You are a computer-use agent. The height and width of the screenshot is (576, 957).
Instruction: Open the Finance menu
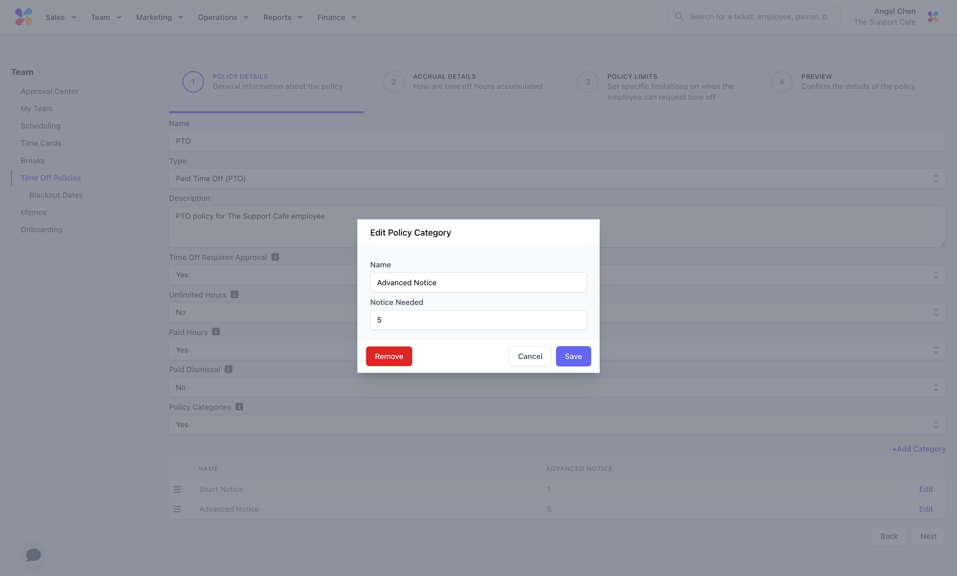coord(337,17)
